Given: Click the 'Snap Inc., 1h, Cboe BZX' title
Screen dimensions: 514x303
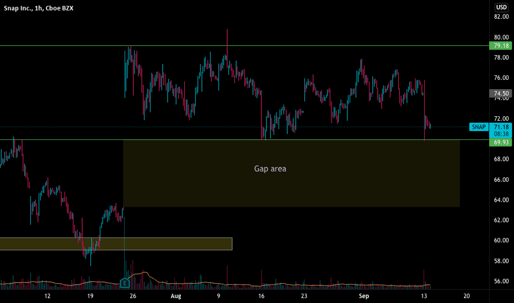Looking at the screenshot, I should (39, 8).
